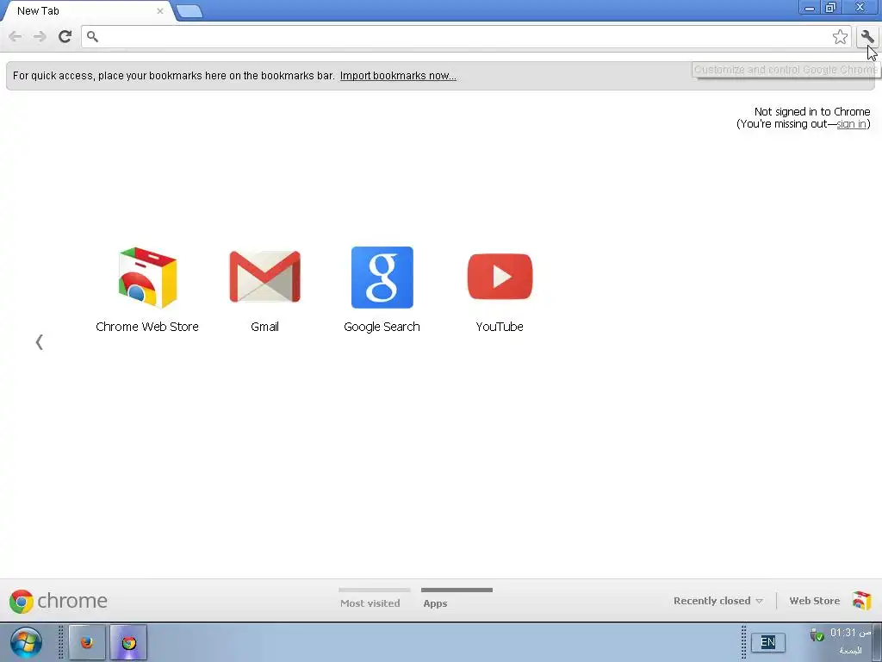Open the Windows Start menu orb

(26, 641)
